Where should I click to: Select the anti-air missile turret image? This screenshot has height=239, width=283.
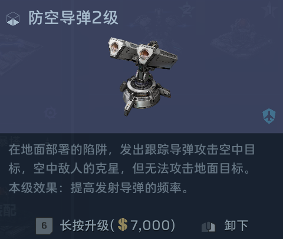pos(143,77)
